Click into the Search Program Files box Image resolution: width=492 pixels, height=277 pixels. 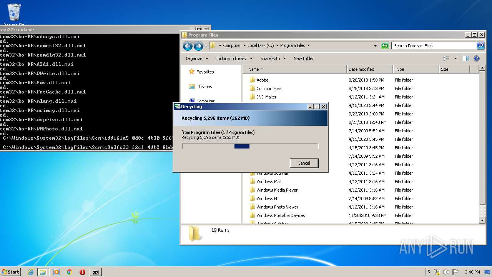pyautogui.click(x=434, y=46)
